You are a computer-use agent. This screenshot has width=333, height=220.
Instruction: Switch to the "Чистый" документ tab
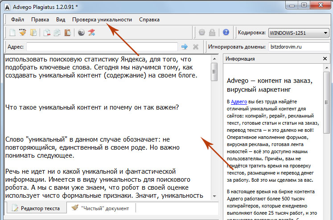coord(100,208)
